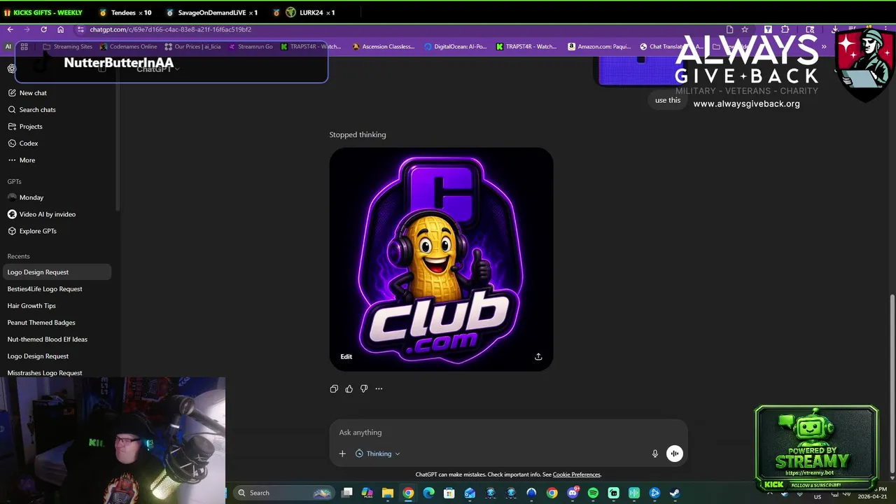Image resolution: width=896 pixels, height=504 pixels.
Task: Open the Hair Growth Tips chat
Action: 56,306
